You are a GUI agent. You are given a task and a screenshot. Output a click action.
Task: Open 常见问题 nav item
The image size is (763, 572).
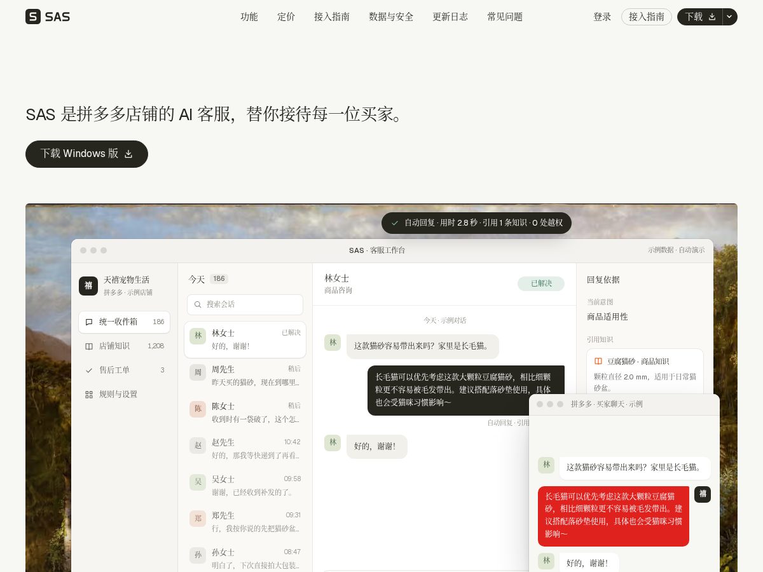tap(505, 17)
